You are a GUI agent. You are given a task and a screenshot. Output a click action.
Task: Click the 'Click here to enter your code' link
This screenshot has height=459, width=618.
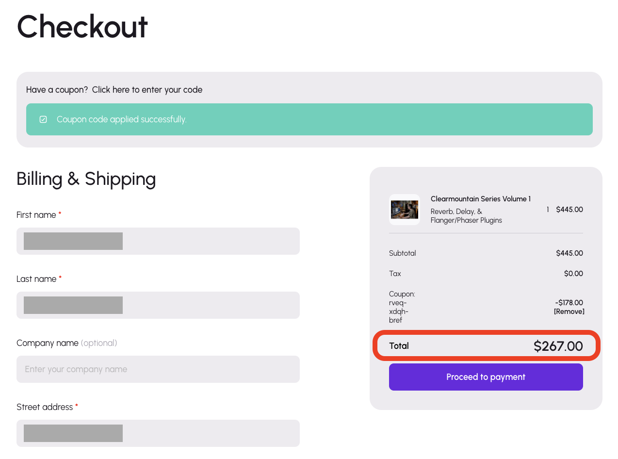147,90
